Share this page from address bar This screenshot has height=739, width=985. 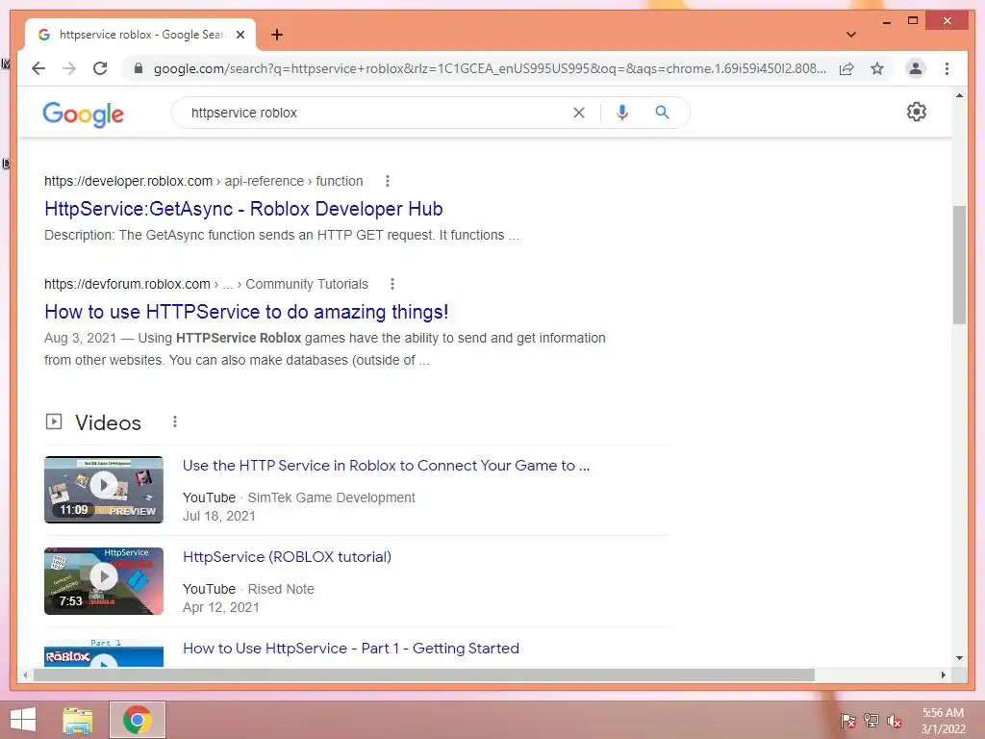pyautogui.click(x=846, y=68)
